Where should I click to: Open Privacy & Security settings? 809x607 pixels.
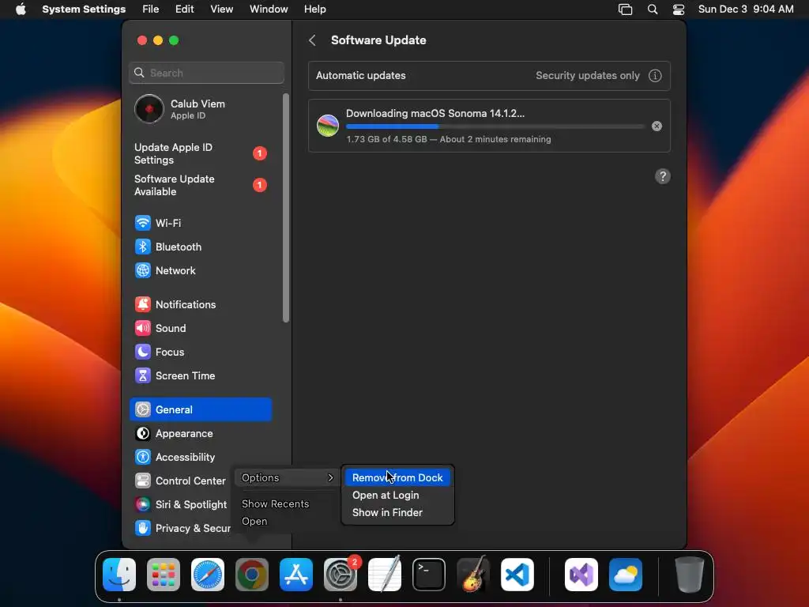(181, 529)
